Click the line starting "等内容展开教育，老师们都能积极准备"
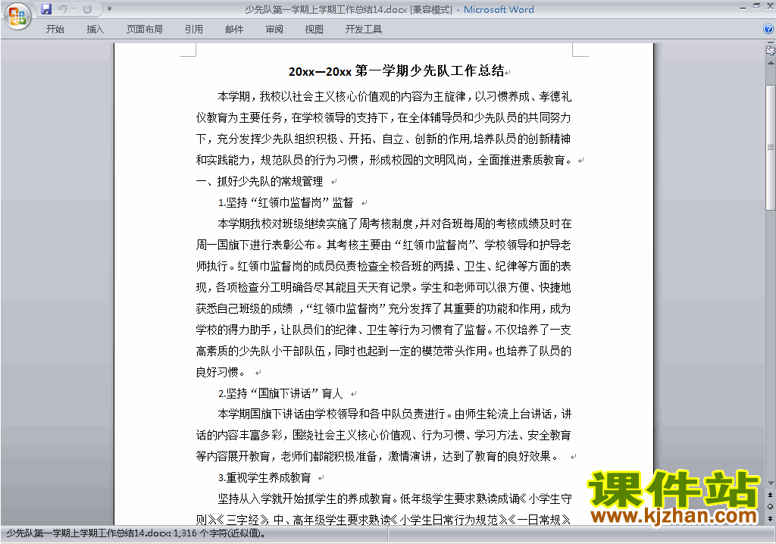This screenshot has height=544, width=776. [x=377, y=456]
